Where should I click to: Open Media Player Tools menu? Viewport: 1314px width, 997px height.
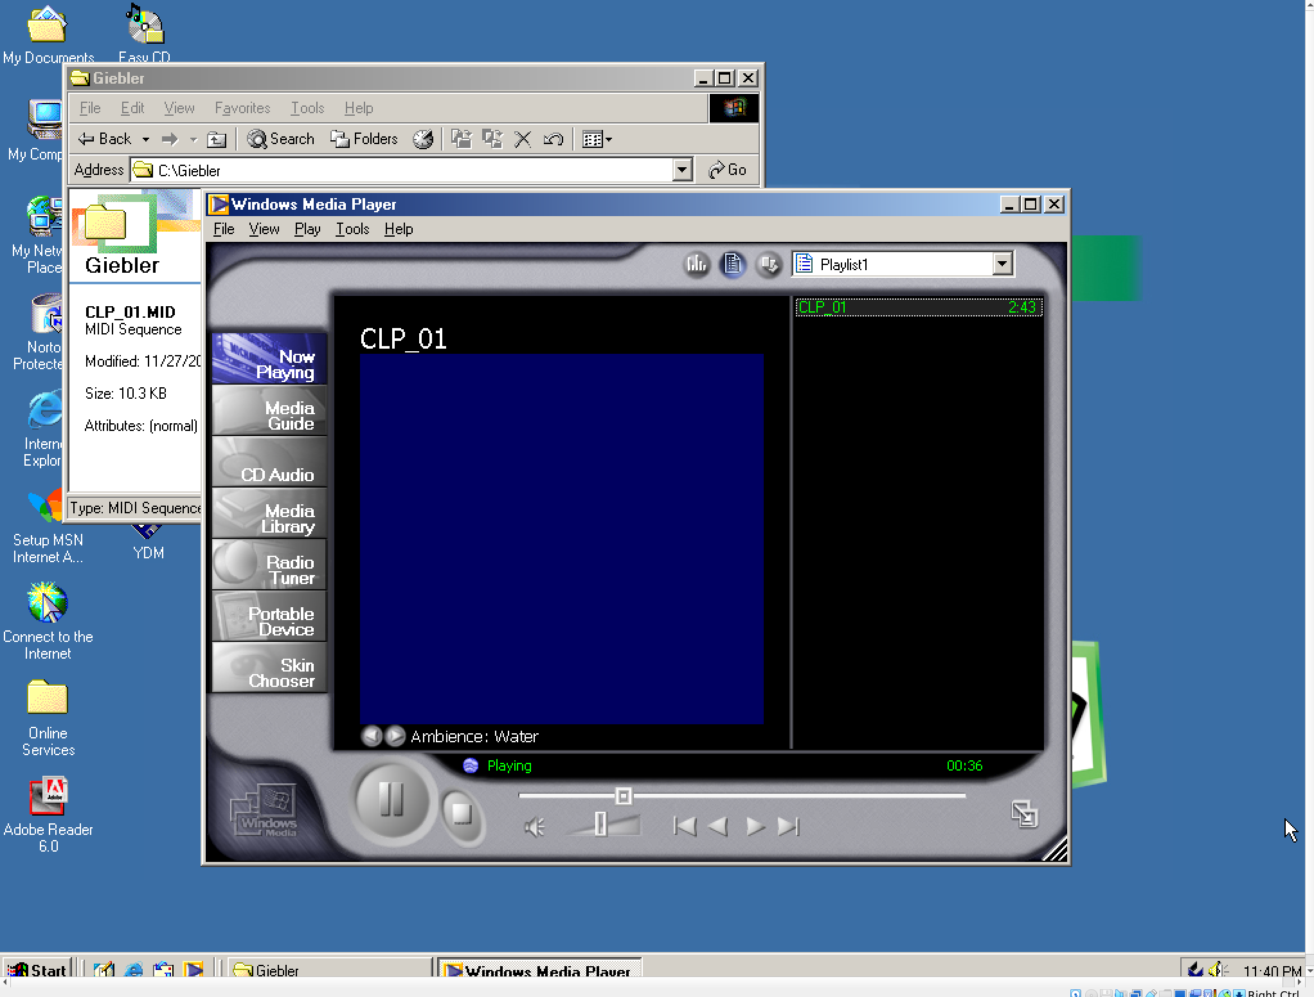click(x=352, y=229)
